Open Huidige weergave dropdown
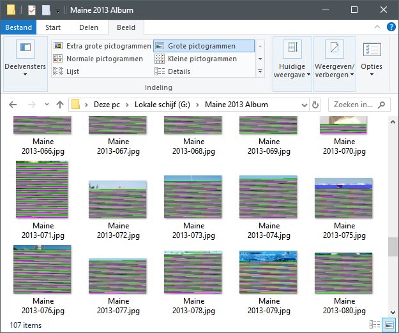Viewport: 399px width, 333px height. [x=292, y=64]
